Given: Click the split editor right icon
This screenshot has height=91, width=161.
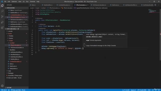Looking at the screenshot, I should tap(155, 5).
